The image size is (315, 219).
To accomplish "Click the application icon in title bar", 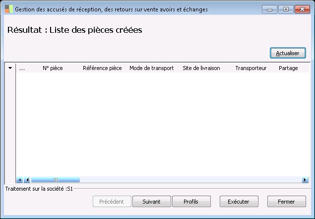I will click(x=8, y=9).
